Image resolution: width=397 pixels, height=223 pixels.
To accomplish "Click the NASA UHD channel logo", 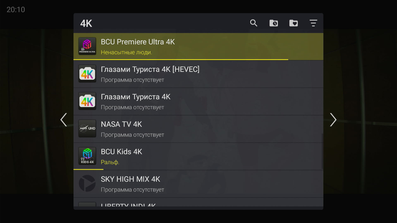I will [x=87, y=128].
